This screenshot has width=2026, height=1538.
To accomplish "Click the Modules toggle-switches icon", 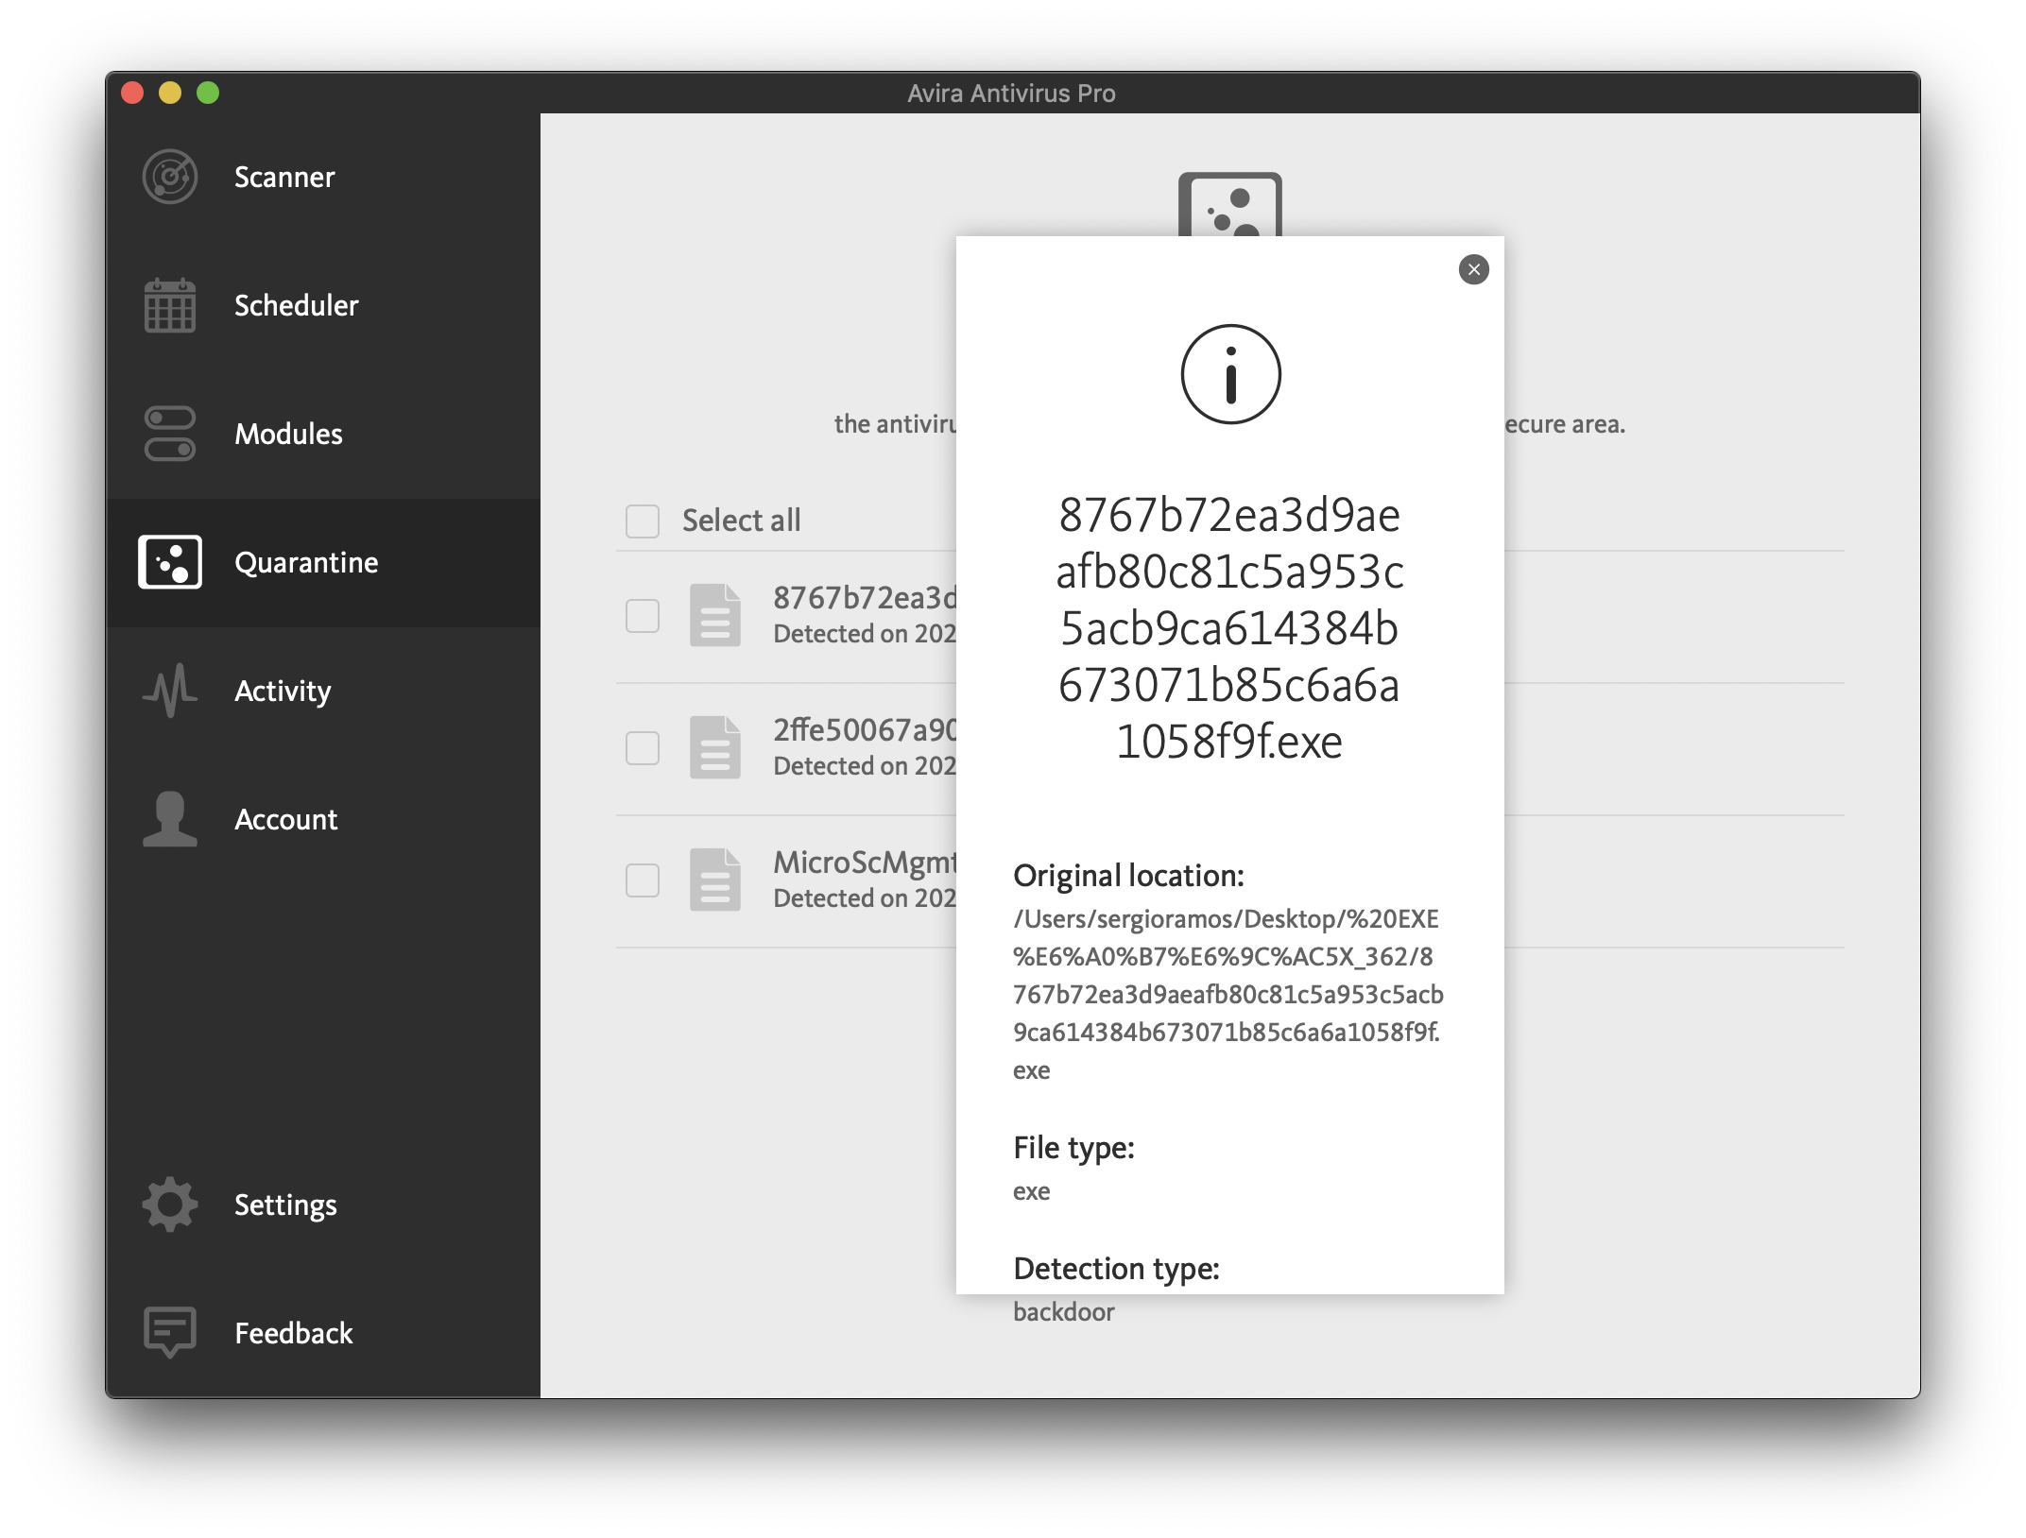I will click(170, 434).
